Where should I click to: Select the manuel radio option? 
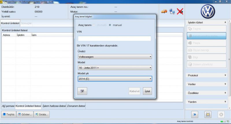point(110,25)
